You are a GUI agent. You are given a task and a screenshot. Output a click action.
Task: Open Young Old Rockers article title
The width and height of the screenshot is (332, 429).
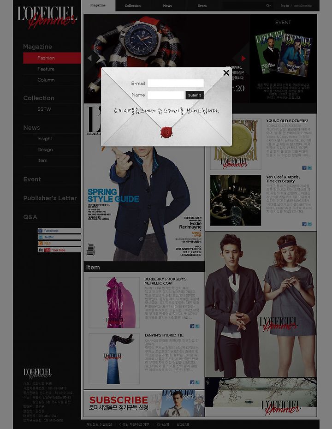click(287, 121)
